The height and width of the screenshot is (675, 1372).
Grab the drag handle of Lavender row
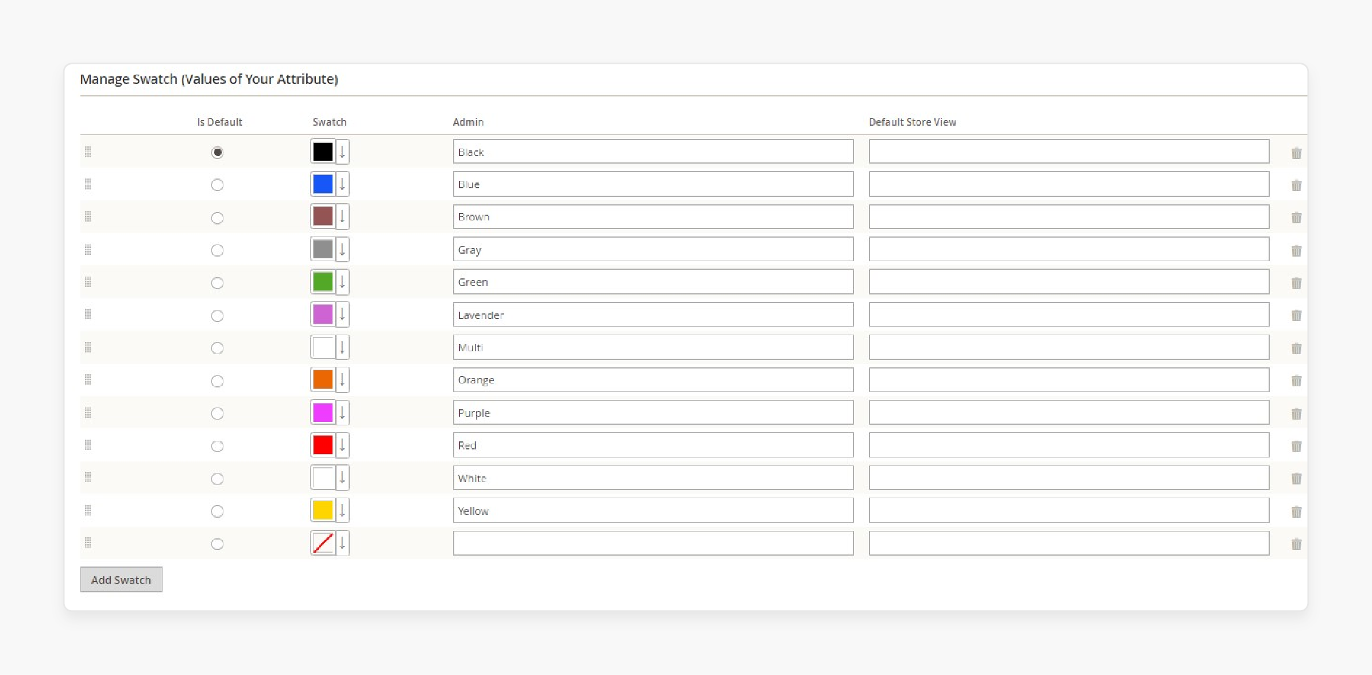pos(88,314)
